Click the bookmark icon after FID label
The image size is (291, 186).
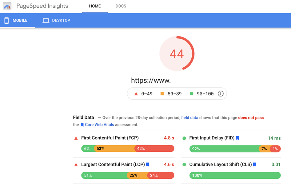238,138
